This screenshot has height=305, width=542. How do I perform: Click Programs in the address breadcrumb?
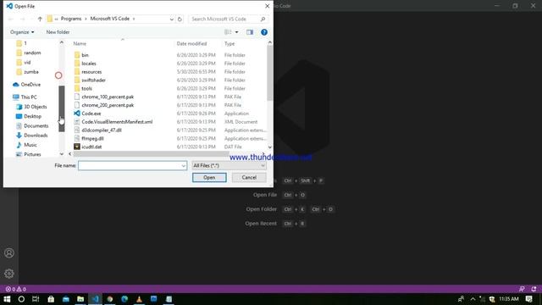tap(71, 19)
